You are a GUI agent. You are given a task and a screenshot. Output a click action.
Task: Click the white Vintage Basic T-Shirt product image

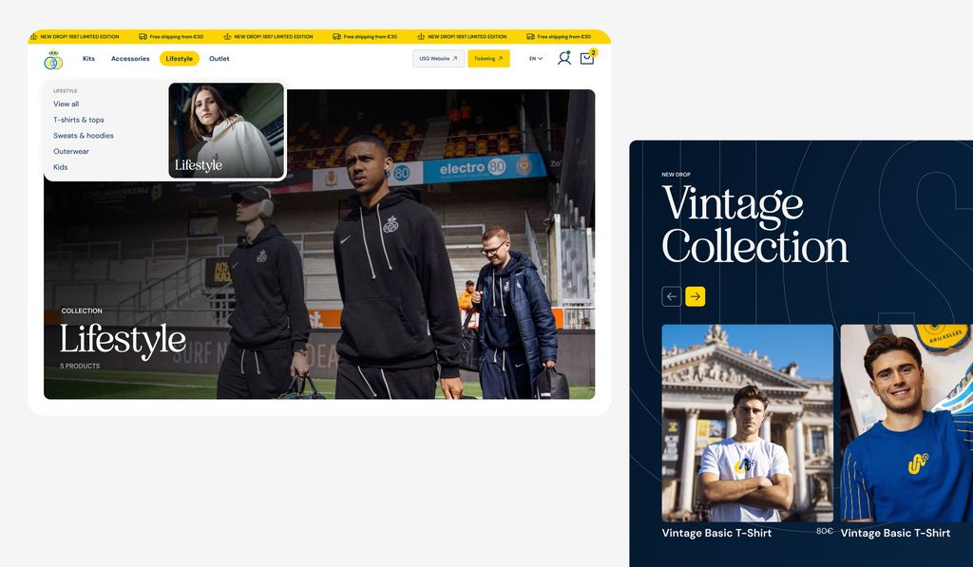[x=747, y=423]
